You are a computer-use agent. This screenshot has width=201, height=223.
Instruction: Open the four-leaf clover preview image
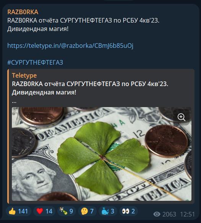tap(102, 154)
